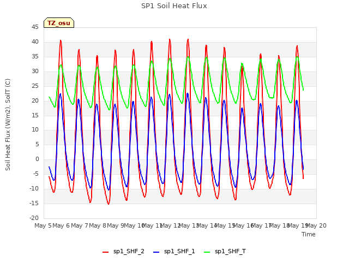Click the 20 y-axis tick label

[35, 100]
